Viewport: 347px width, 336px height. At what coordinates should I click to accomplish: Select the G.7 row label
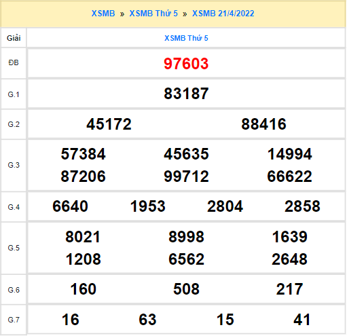14,320
